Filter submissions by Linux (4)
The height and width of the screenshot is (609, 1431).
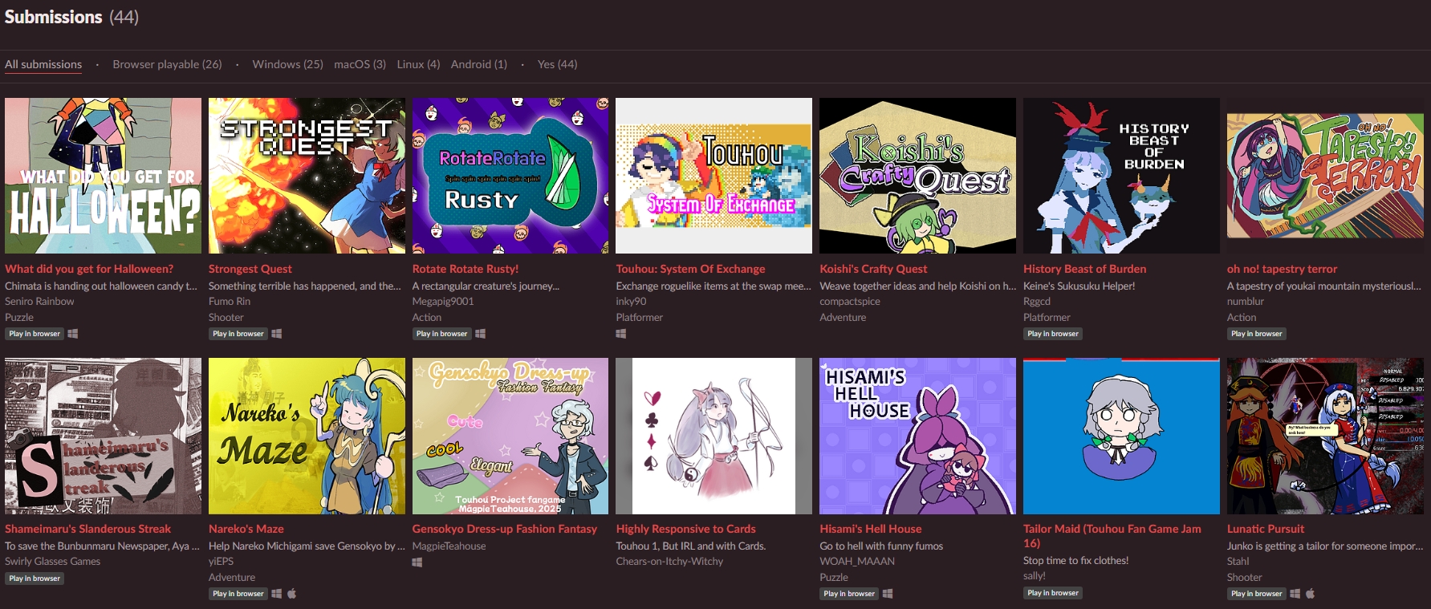(418, 64)
